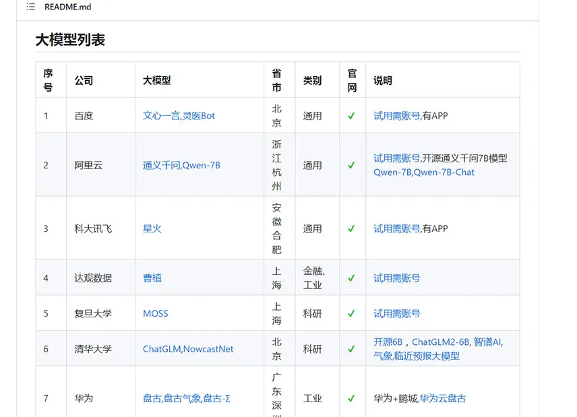Select the 百度 company cell

click(100, 116)
